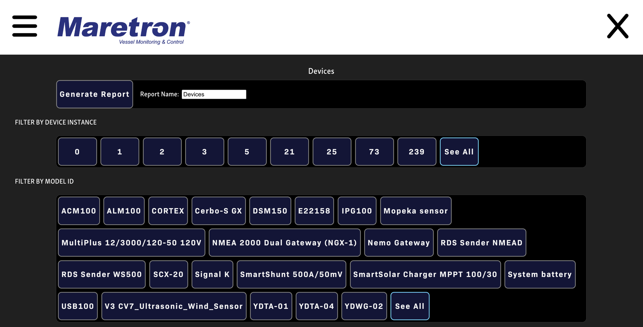643x327 pixels.
Task: Filter by model DSM150
Action: 270,211
